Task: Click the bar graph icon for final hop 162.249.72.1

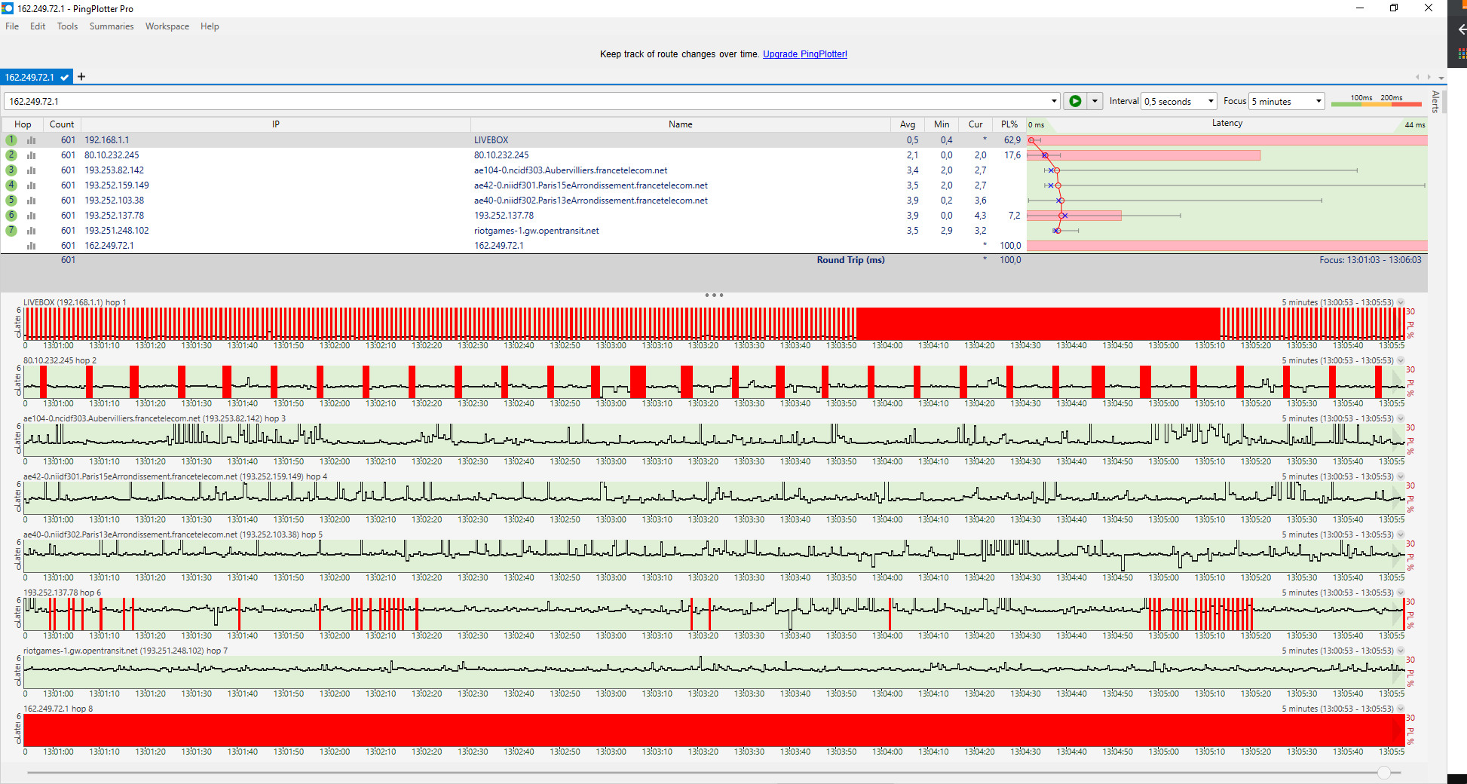Action: point(32,246)
